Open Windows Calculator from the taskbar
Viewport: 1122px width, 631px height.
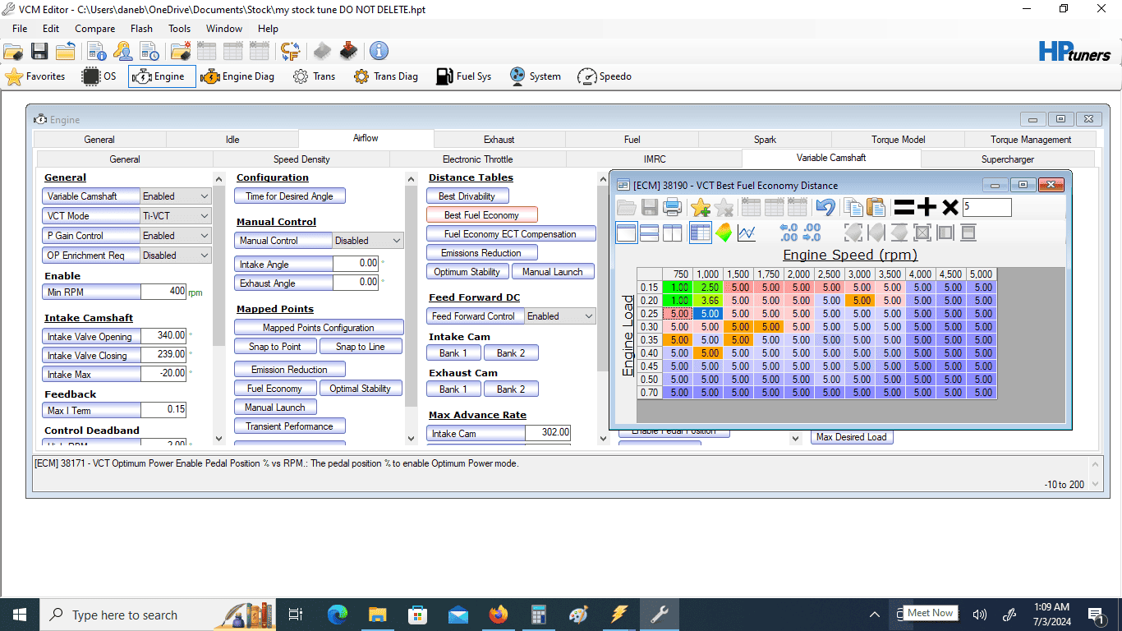tap(539, 615)
